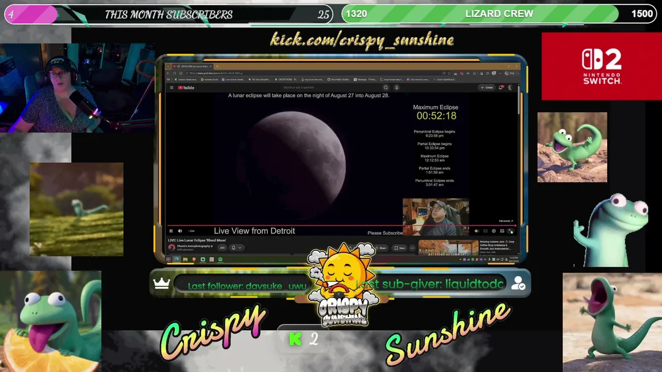The width and height of the screenshot is (662, 372).
Task: Open Spotify from the taskbar
Action: click(x=220, y=259)
